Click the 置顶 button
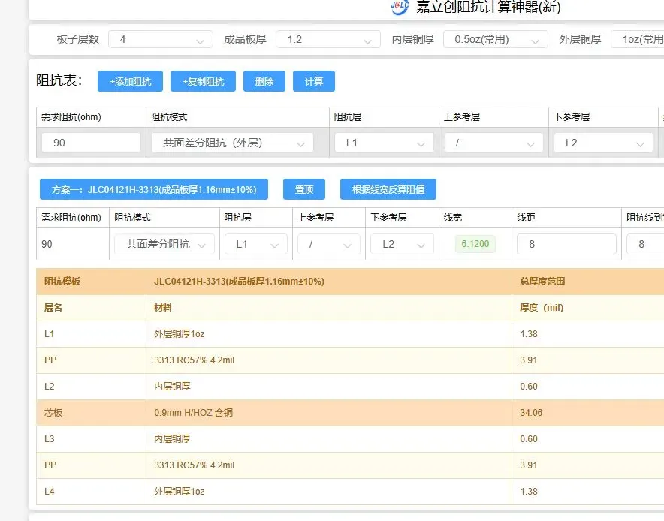Viewport: 664px width, 521px height. point(304,189)
